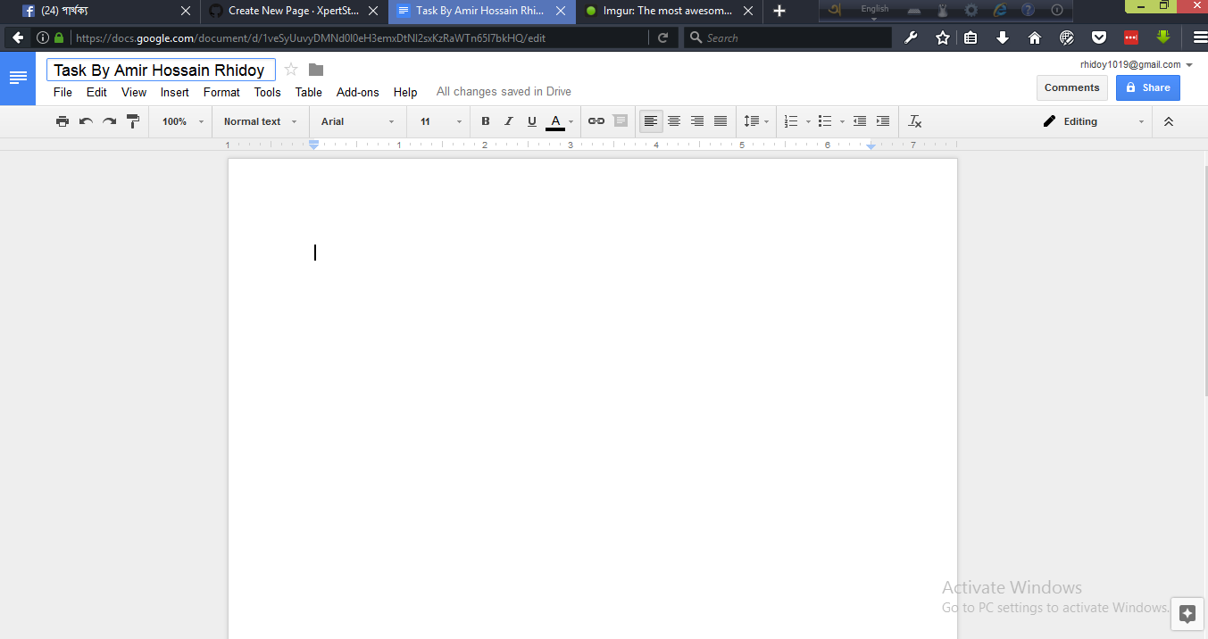Viewport: 1208px width, 639px height.
Task: Click the rhidoy1019@gmail.com account menu
Action: tap(1137, 64)
